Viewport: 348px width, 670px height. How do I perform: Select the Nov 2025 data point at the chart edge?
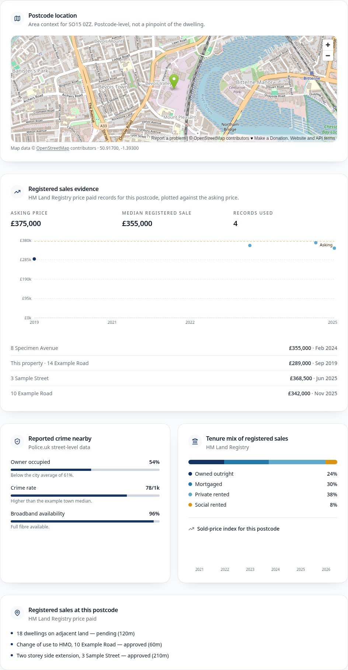point(334,248)
